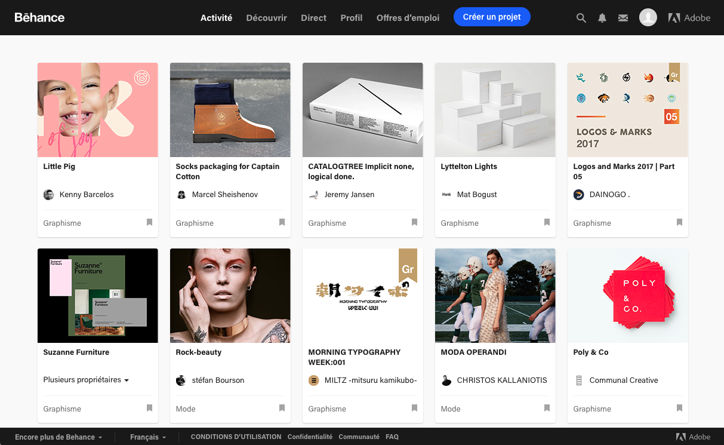Open the Découvrir tab
Image resolution: width=724 pixels, height=445 pixels.
tap(266, 18)
